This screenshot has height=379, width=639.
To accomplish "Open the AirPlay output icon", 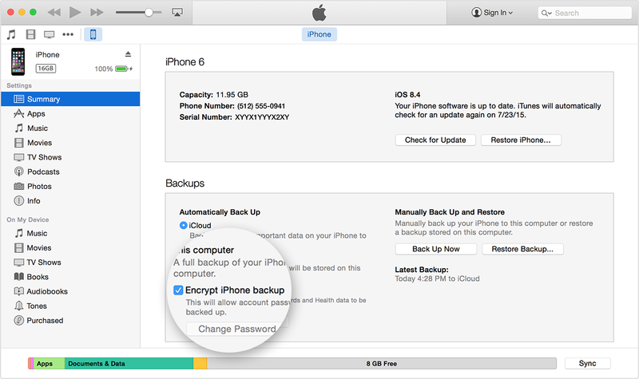I will [177, 12].
